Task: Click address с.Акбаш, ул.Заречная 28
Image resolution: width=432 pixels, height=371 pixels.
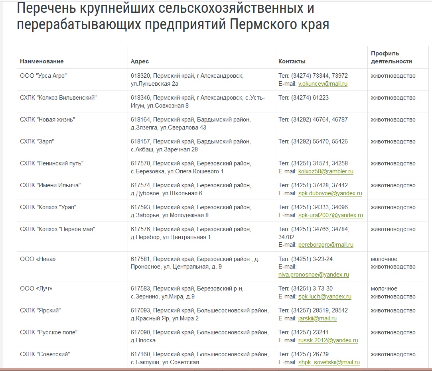Action: (x=191, y=145)
